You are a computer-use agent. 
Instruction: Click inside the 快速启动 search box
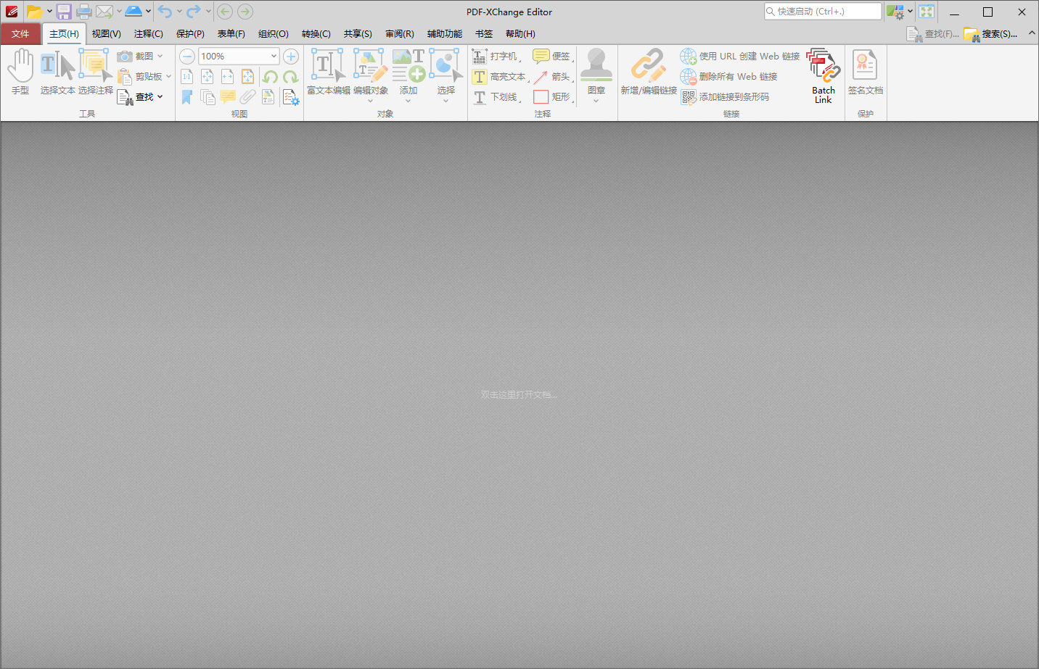[824, 11]
